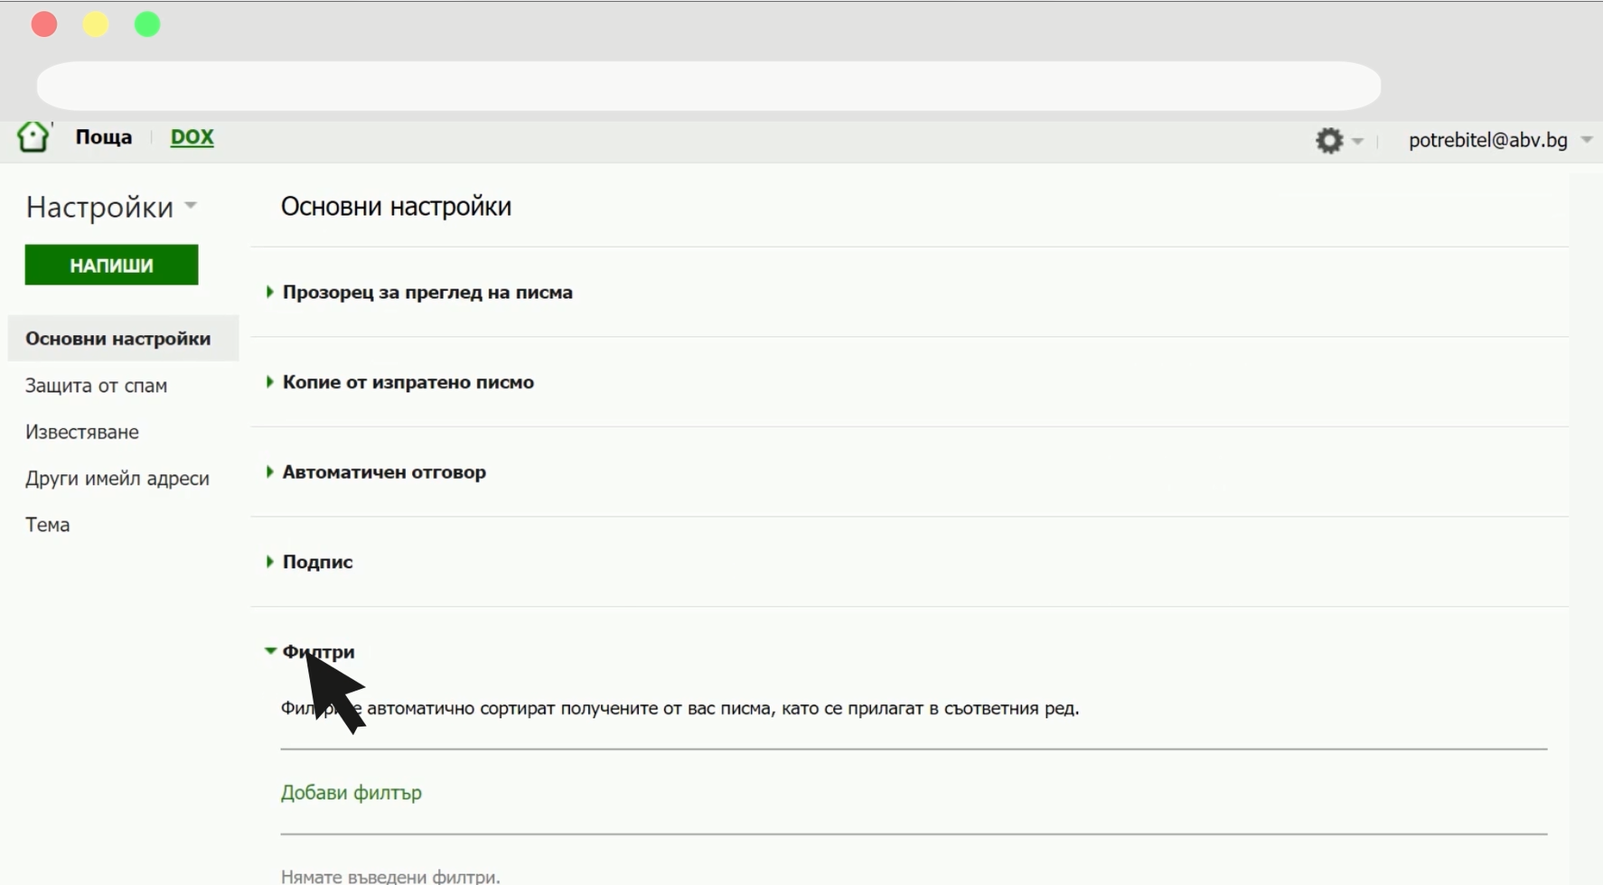Viewport: 1603px width, 885px height.
Task: Expand the Подпис section
Action: coord(310,562)
